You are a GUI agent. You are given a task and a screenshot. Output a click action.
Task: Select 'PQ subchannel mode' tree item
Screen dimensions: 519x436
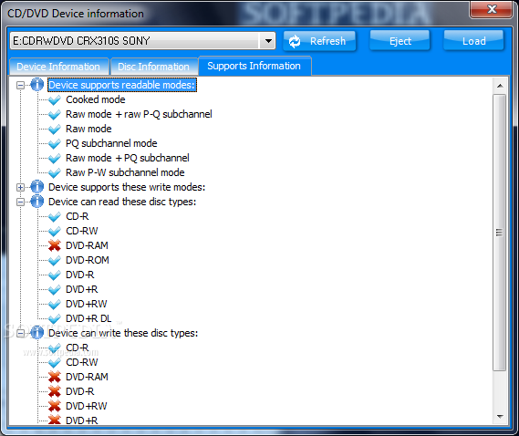pyautogui.click(x=111, y=143)
